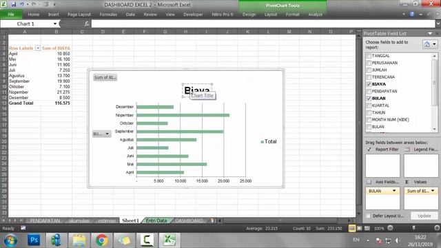Click the zoom slider handle
Image resolution: width=441 pixels, height=248 pixels.
(x=413, y=228)
